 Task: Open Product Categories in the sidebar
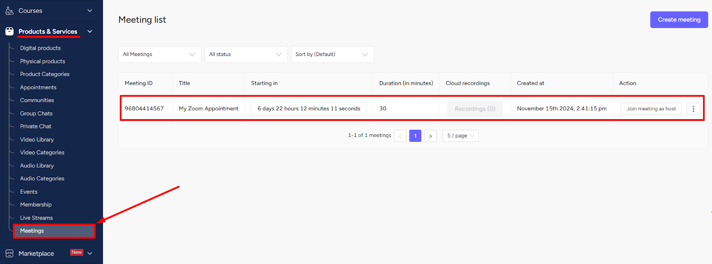click(x=44, y=74)
